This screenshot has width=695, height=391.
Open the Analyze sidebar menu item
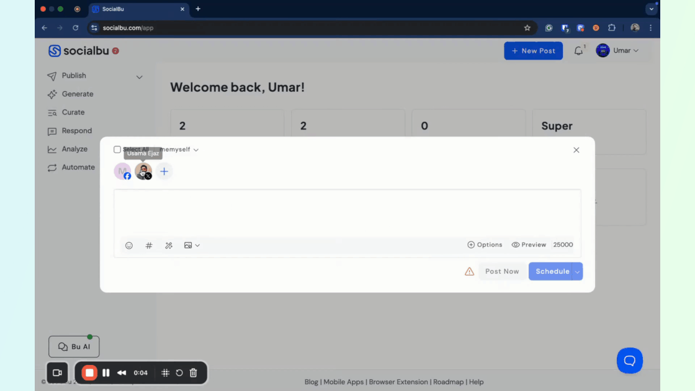(74, 149)
